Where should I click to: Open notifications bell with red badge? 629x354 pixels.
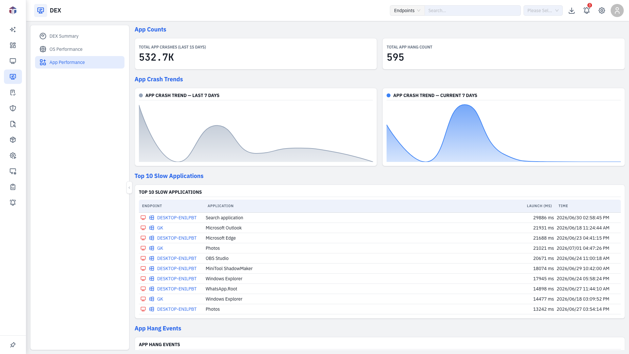tap(587, 10)
